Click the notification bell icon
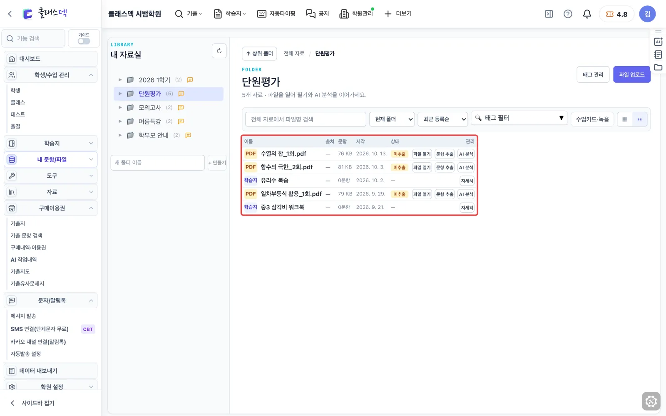Viewport: 666px width, 416px height. tap(587, 14)
